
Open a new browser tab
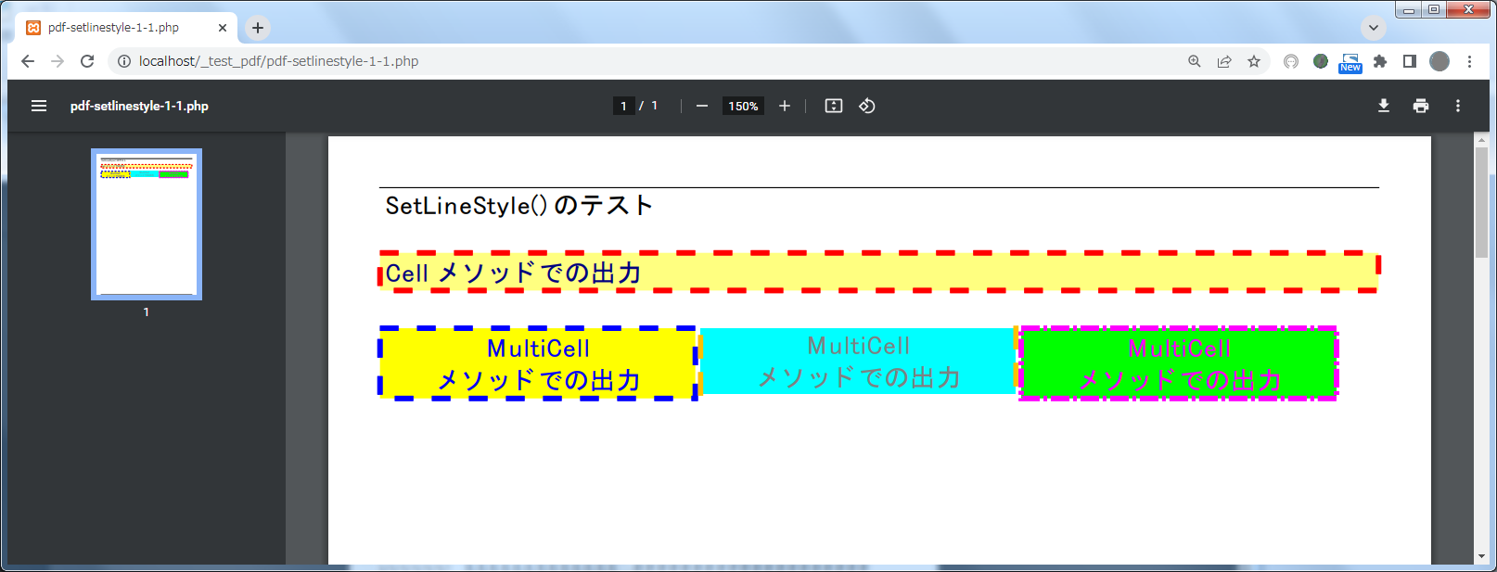[x=258, y=28]
